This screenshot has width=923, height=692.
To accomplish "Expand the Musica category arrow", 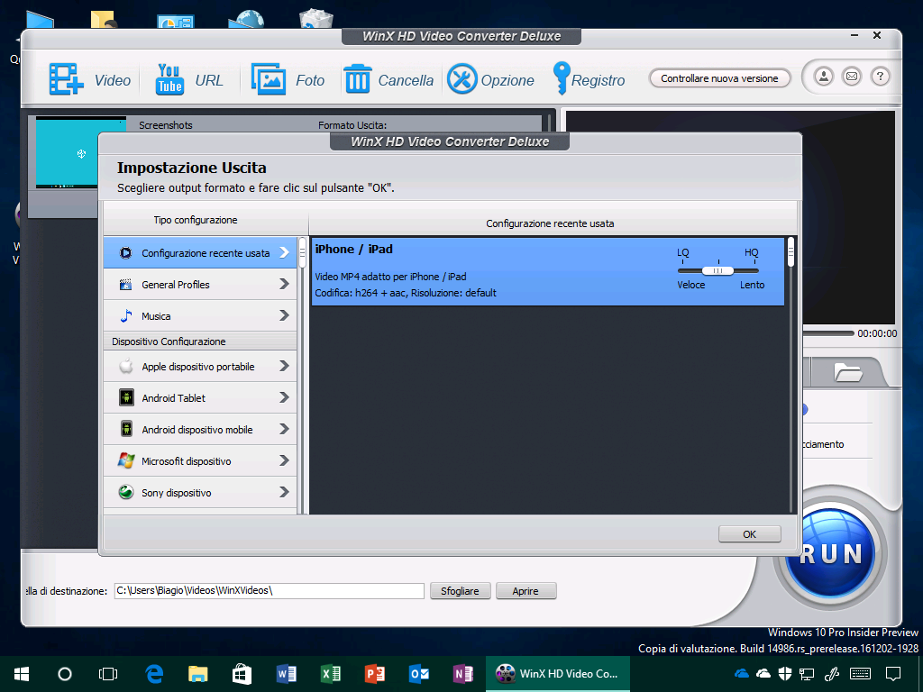I will pos(284,316).
